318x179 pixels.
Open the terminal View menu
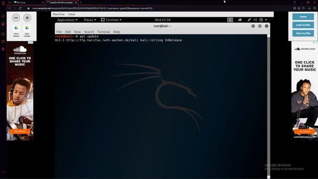coord(78,32)
